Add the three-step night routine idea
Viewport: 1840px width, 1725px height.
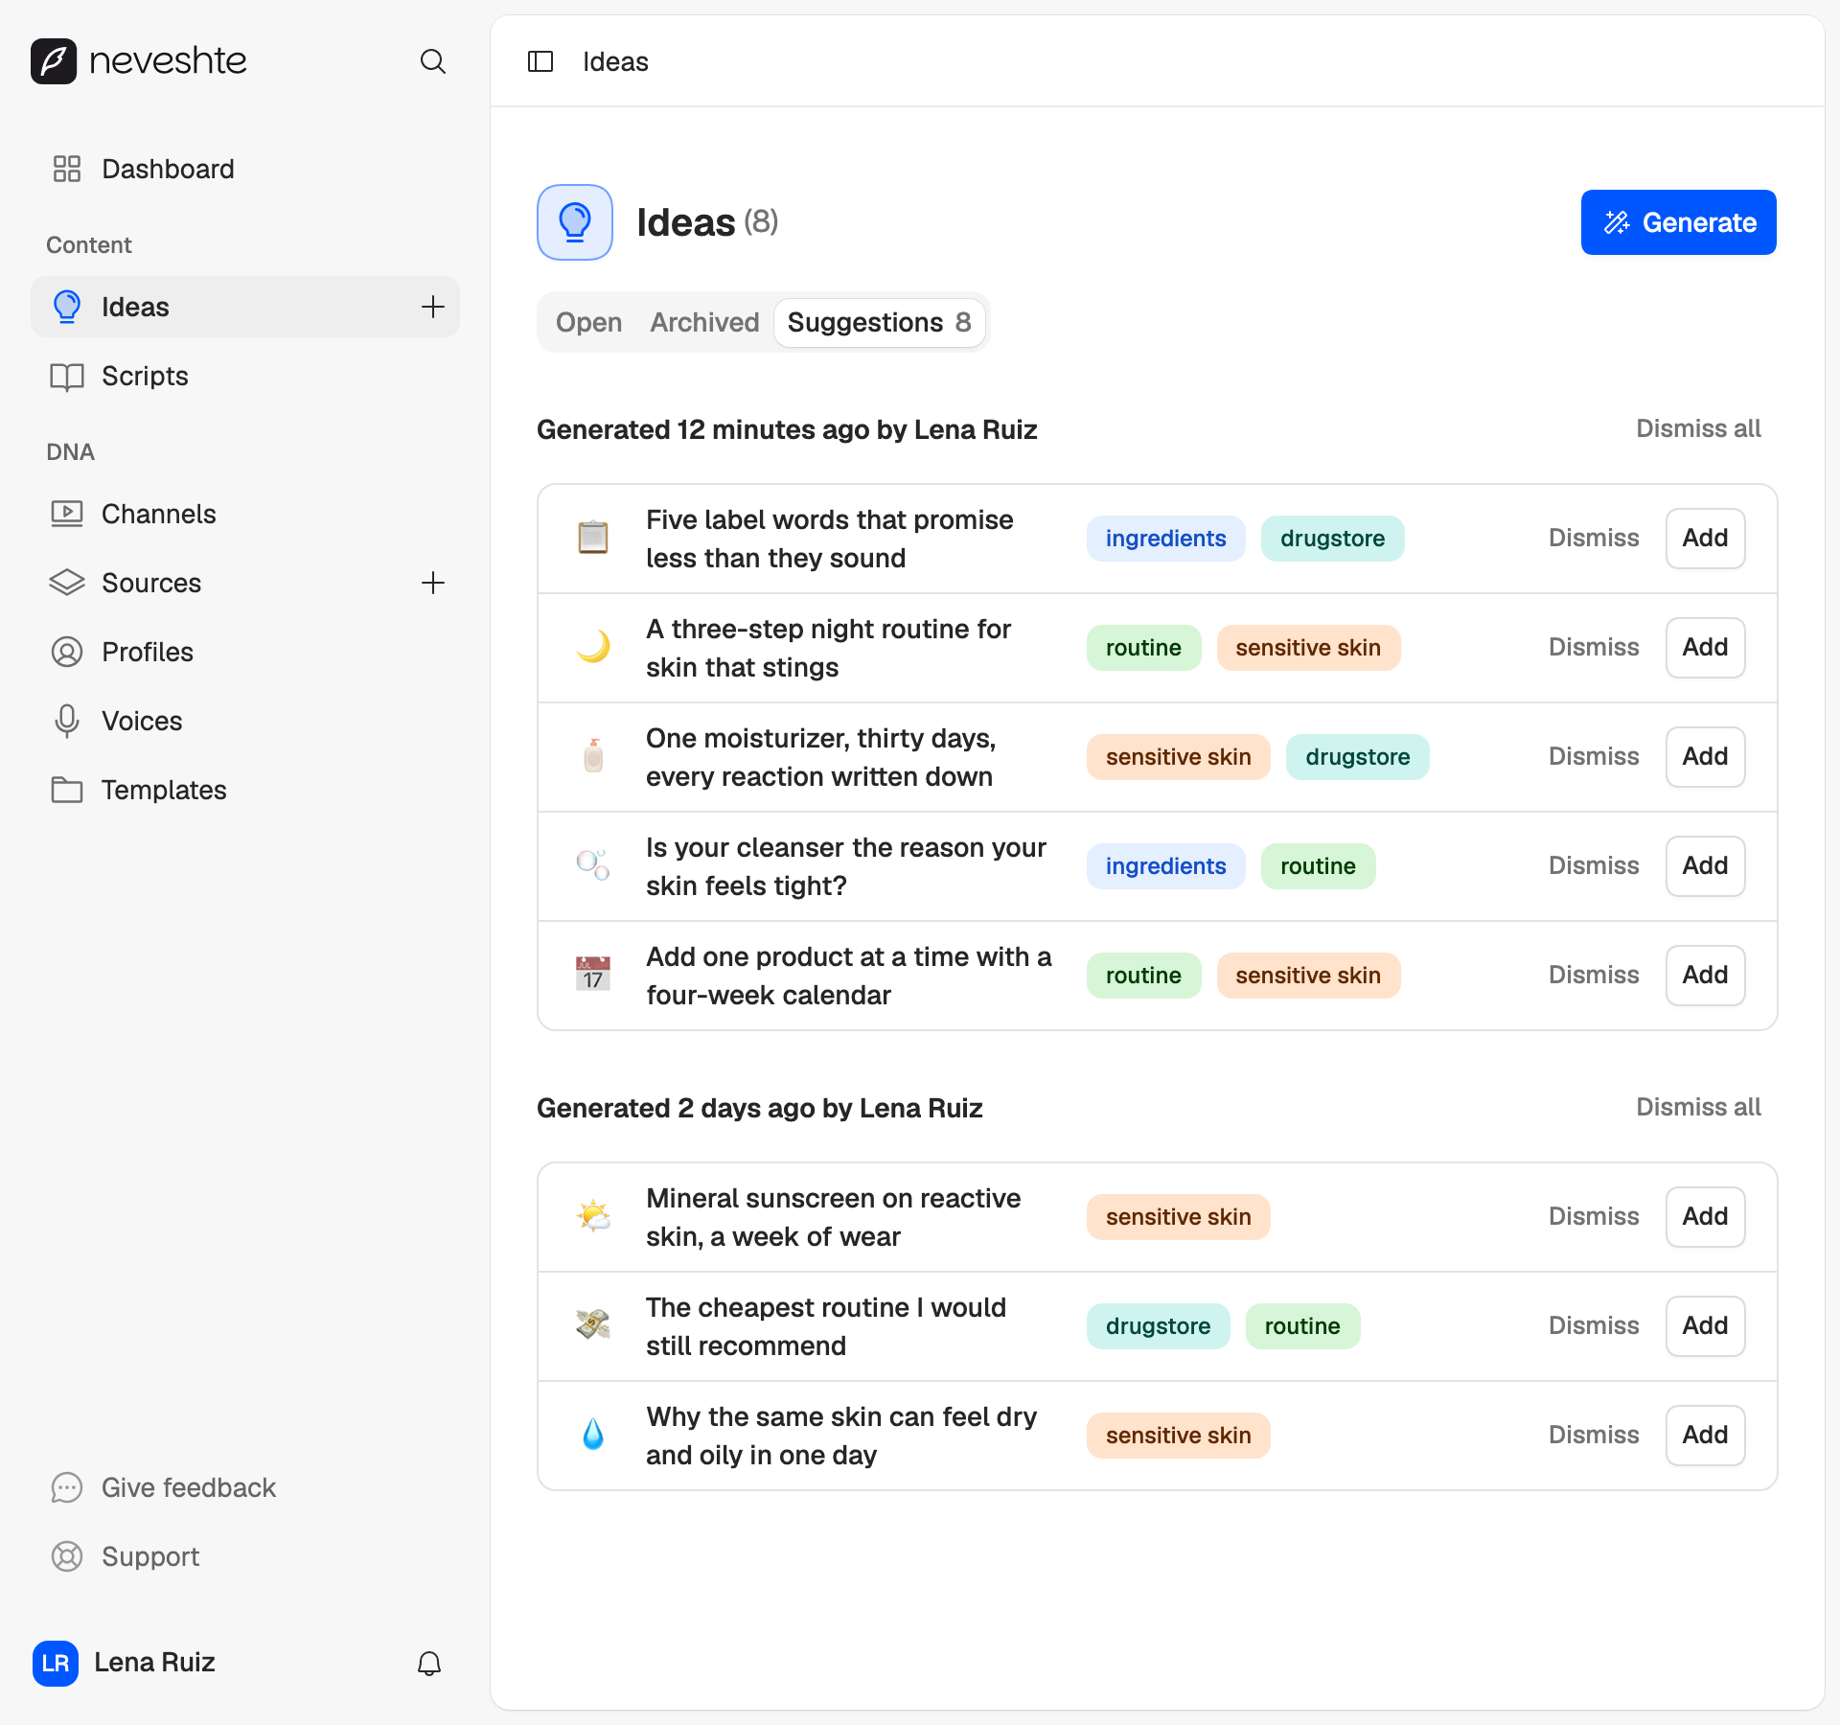click(1705, 647)
